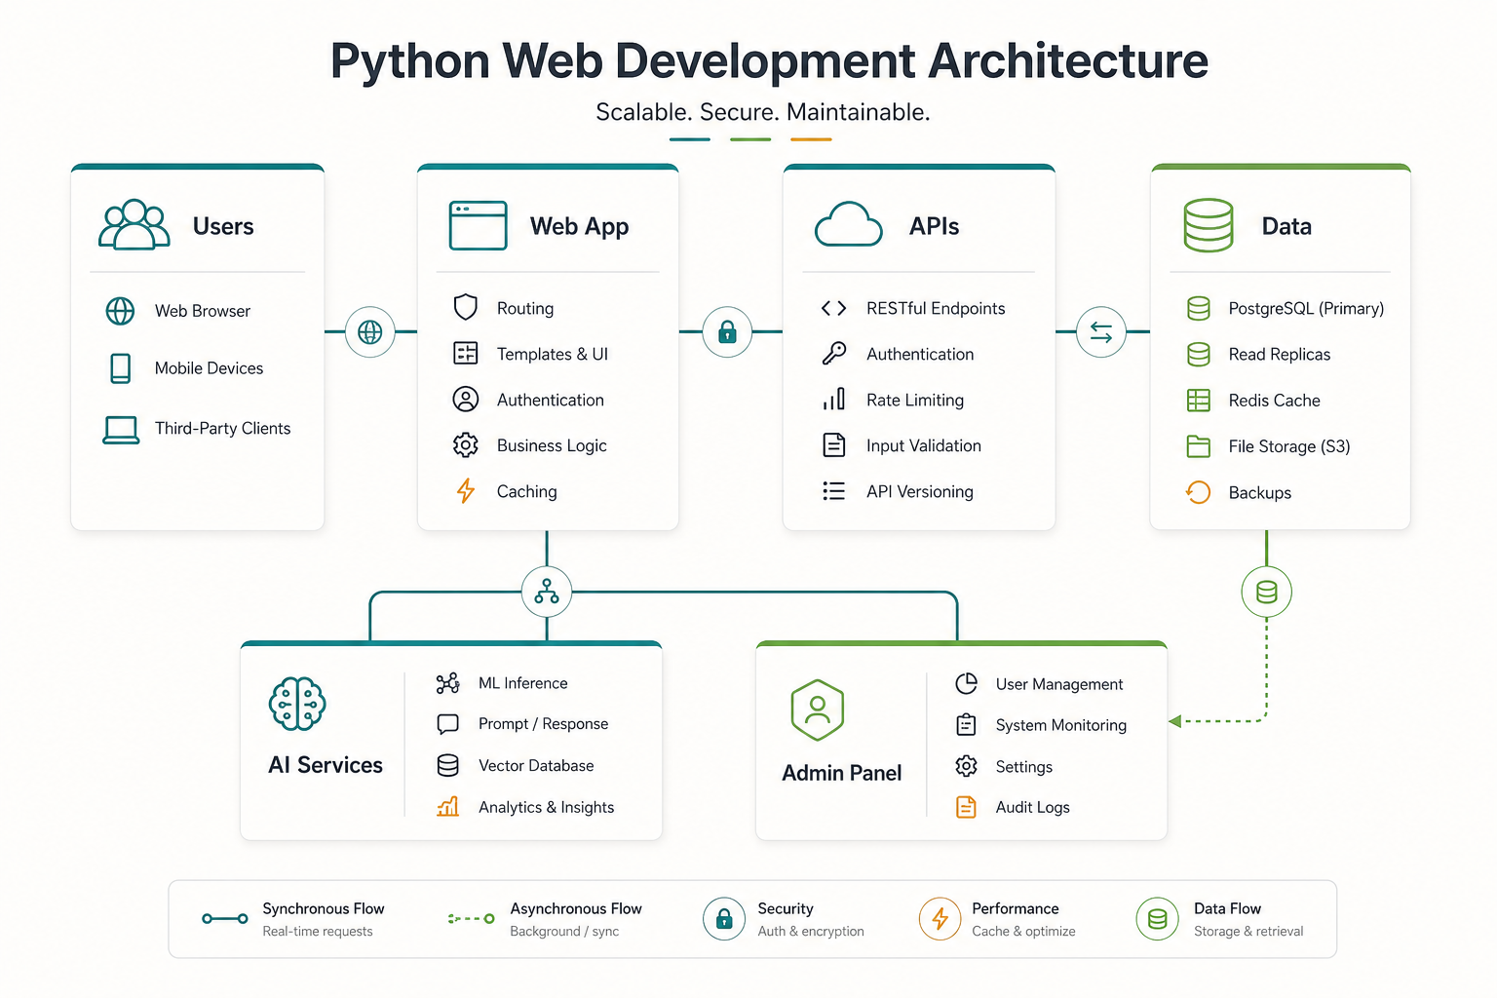The height and width of the screenshot is (998, 1497).
Task: Click the Backups refresh arrow icon
Action: [x=1199, y=492]
